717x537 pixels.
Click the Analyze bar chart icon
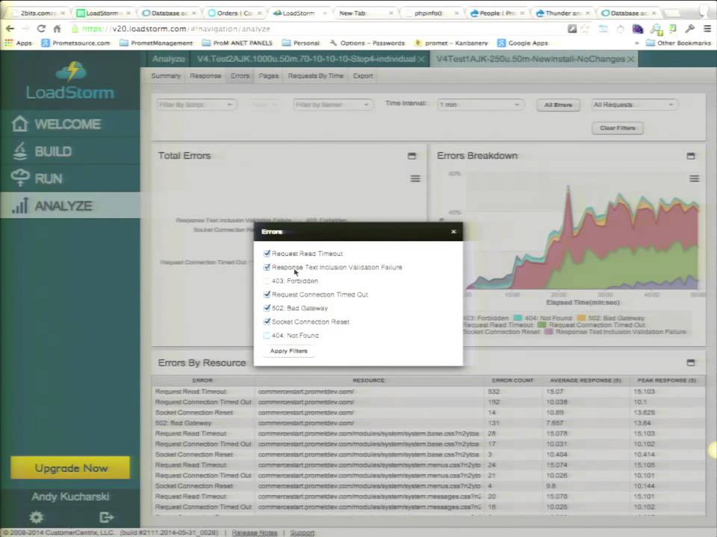click(20, 206)
